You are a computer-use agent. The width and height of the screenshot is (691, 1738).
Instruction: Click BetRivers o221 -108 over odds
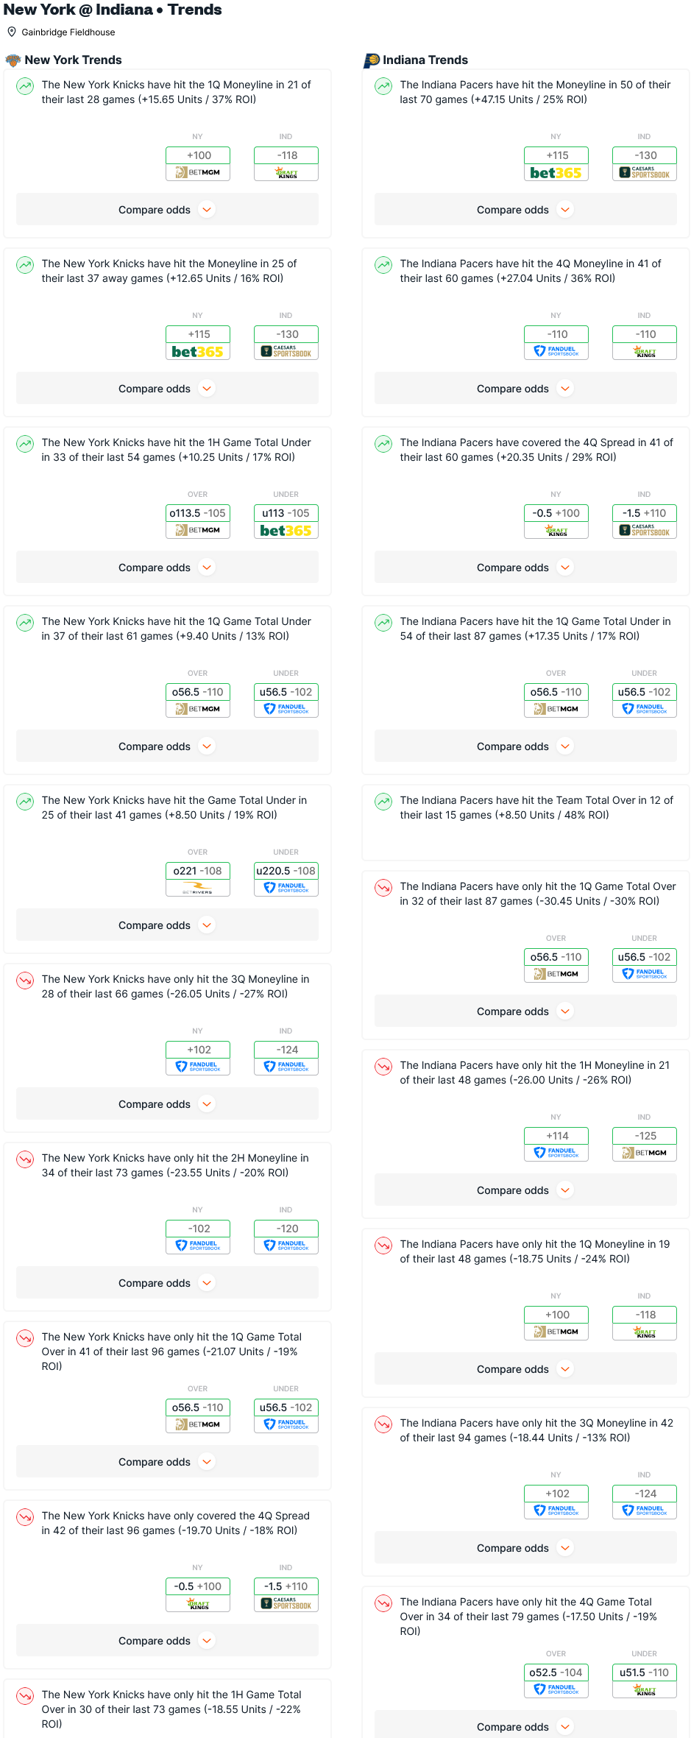pyautogui.click(x=197, y=879)
